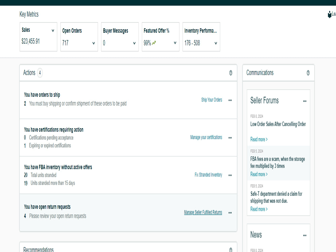This screenshot has width=336, height=252.
Task: Expand the Sales metric dropdown
Action: point(53,30)
